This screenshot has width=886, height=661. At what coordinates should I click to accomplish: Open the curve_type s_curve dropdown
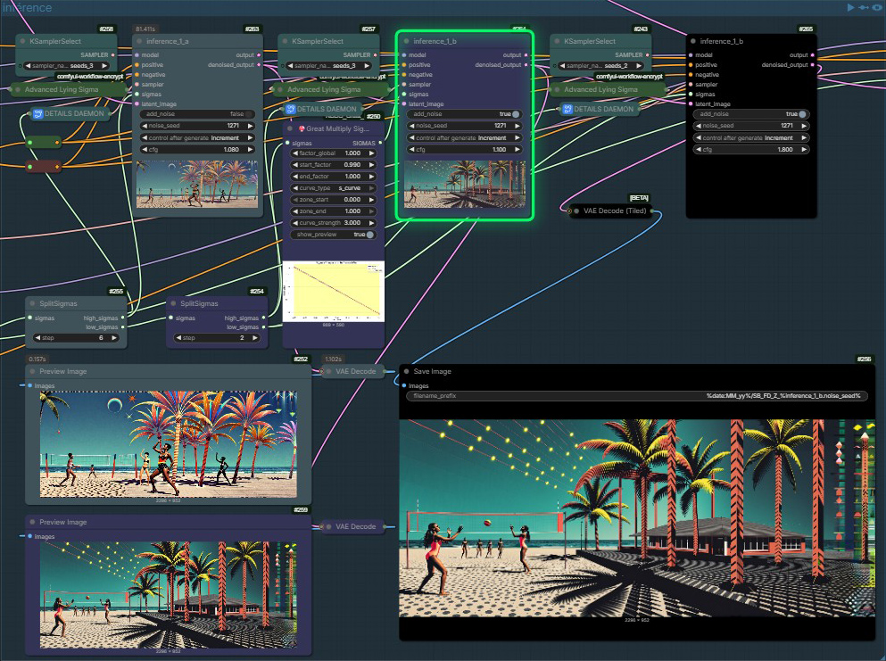[334, 188]
